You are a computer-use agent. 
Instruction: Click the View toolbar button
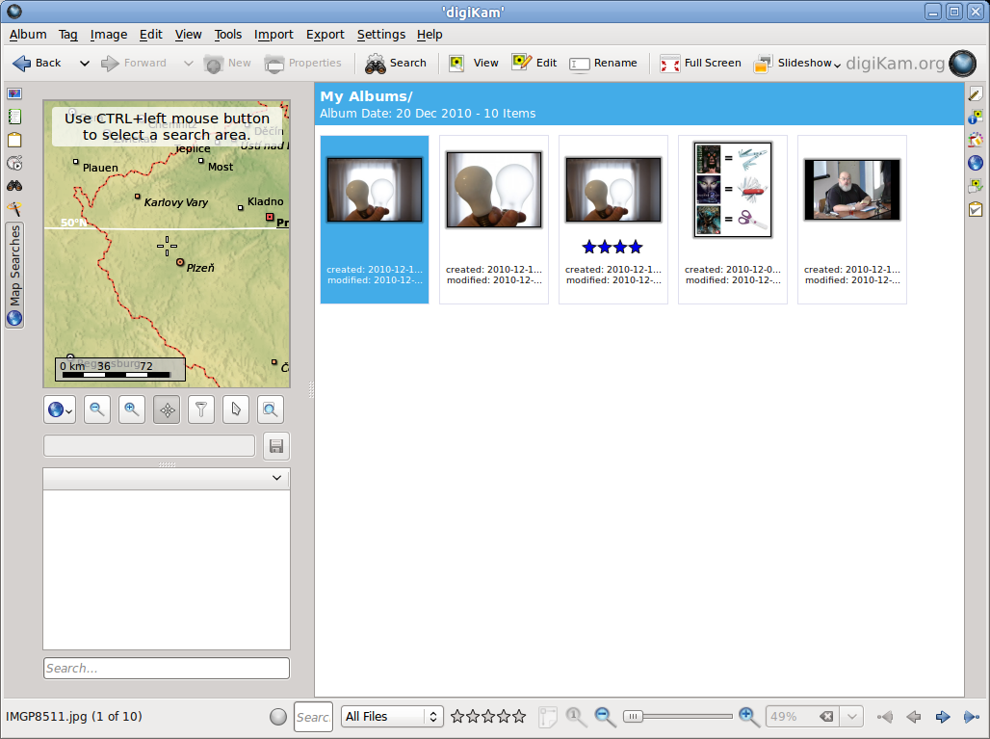click(x=474, y=63)
